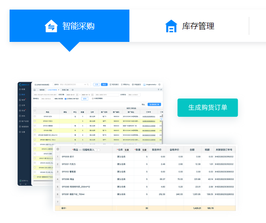Open 联系我们 in the top bar
The width and height of the screenshot is (266, 223).
[x=114, y=85]
